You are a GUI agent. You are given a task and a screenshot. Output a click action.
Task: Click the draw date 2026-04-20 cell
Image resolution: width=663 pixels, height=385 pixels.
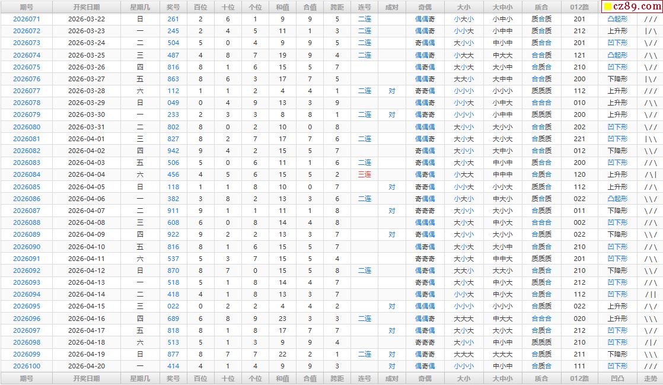click(87, 367)
